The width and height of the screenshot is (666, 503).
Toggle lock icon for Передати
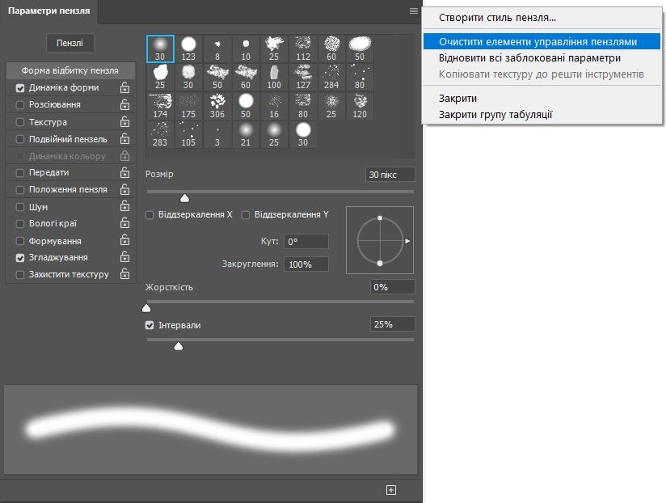click(x=124, y=172)
